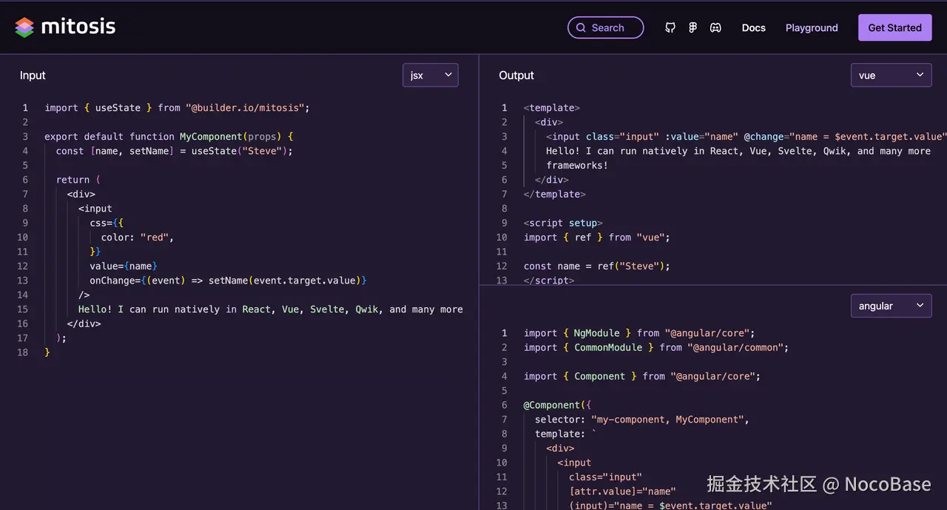The image size is (947, 510).
Task: Click the onChange setName code line
Action: coord(228,281)
